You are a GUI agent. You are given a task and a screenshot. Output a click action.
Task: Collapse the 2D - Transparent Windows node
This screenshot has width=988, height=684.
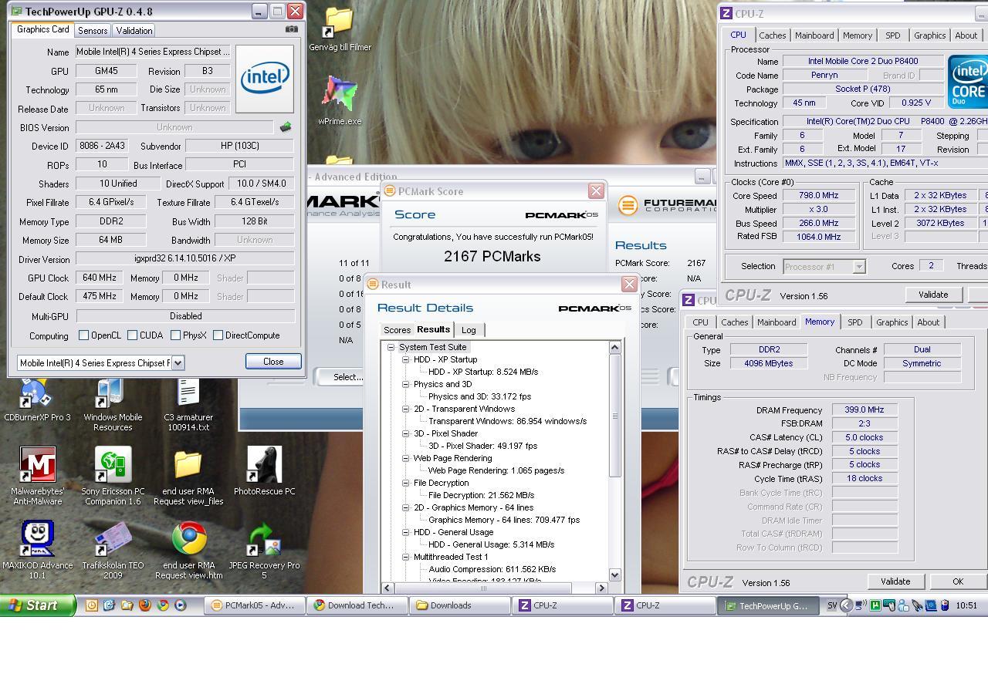point(405,409)
